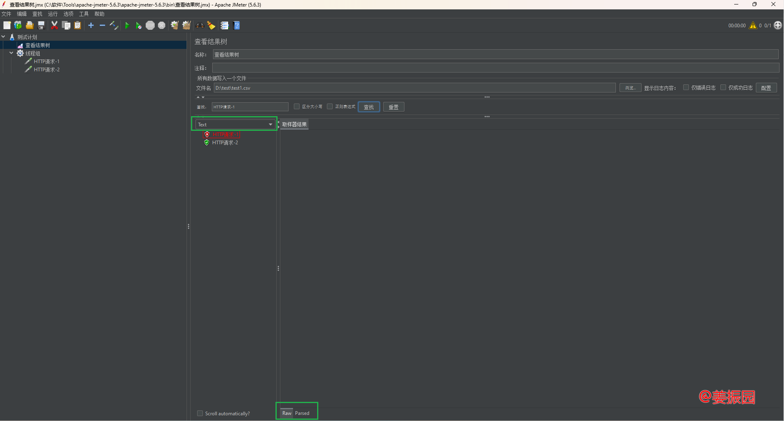This screenshot has width=784, height=421.
Task: Select HTTP请求-2 result in results list
Action: (225, 143)
